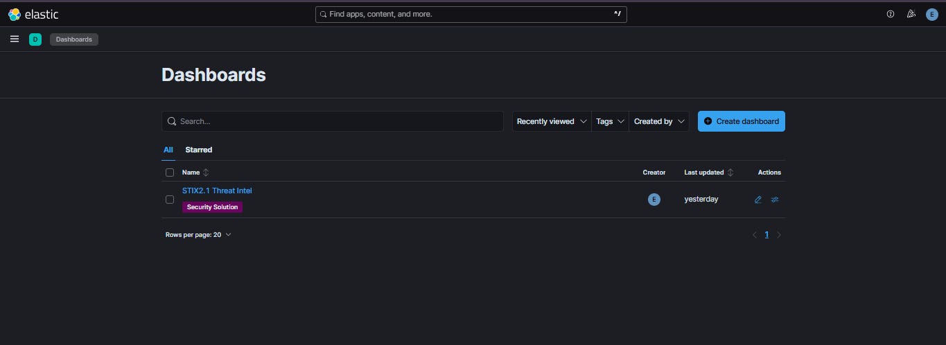Viewport: 946px width, 345px height.
Task: Click the Creator column header text
Action: point(654,172)
